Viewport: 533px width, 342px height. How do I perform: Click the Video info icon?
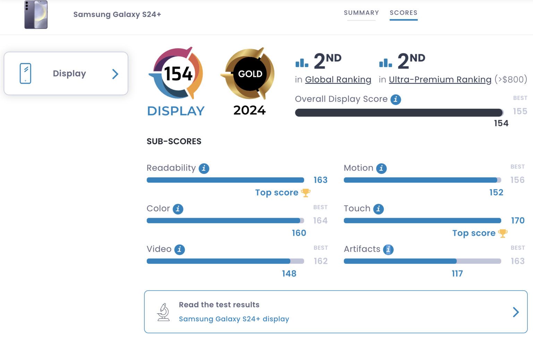179,249
